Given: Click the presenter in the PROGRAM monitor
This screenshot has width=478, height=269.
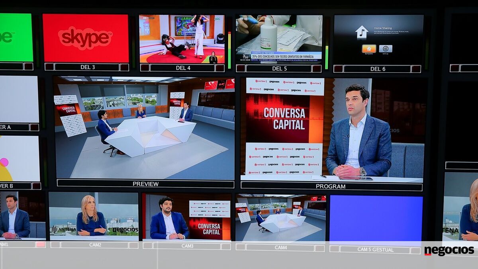Looking at the screenshot, I should (x=360, y=131).
